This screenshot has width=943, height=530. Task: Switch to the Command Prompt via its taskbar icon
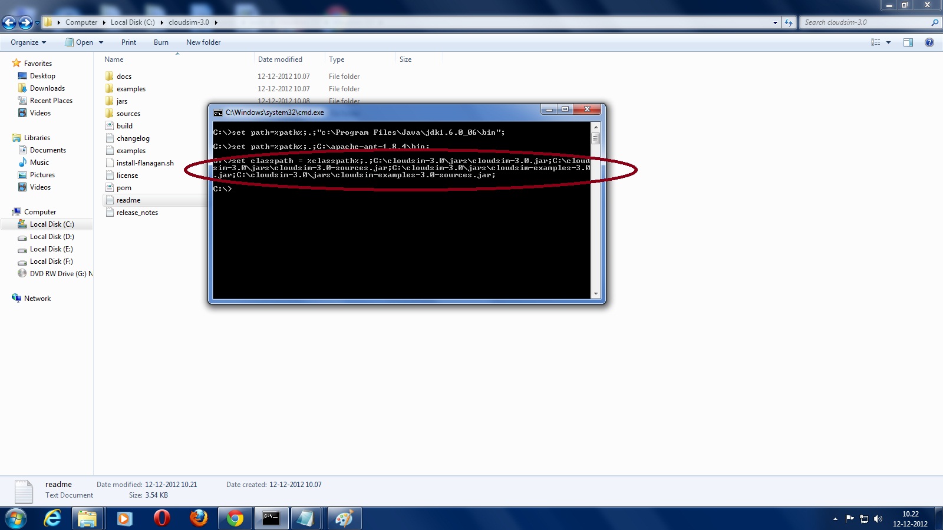[x=271, y=519]
